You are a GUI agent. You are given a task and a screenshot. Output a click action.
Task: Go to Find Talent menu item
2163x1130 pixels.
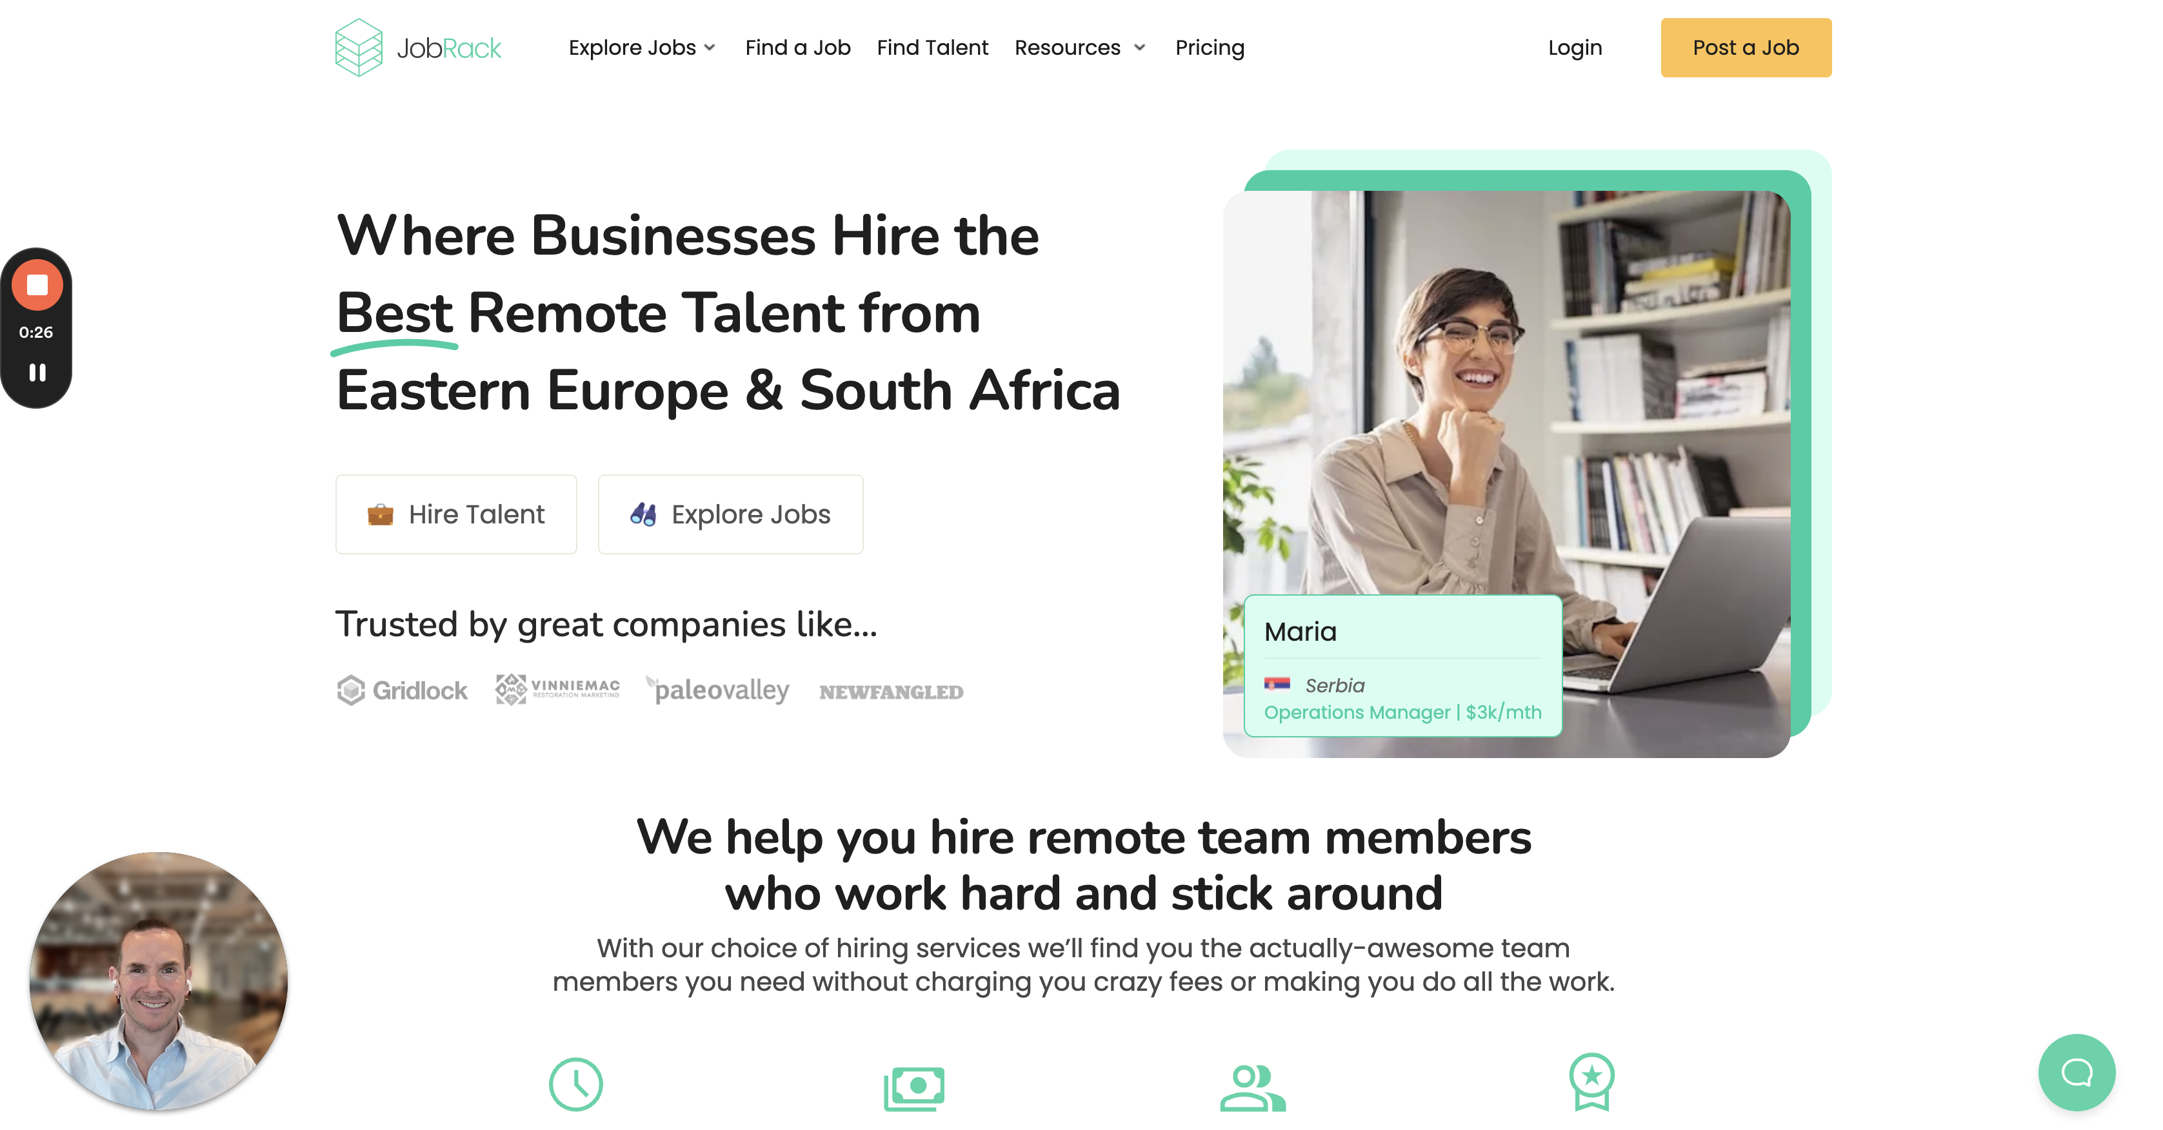932,48
